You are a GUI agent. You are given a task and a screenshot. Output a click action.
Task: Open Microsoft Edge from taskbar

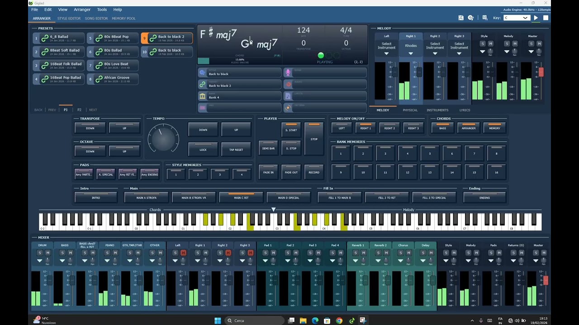pyautogui.click(x=315, y=320)
